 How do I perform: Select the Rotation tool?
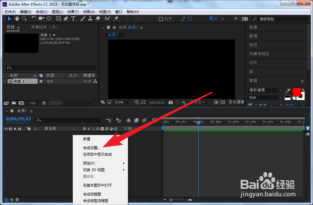coord(34,19)
